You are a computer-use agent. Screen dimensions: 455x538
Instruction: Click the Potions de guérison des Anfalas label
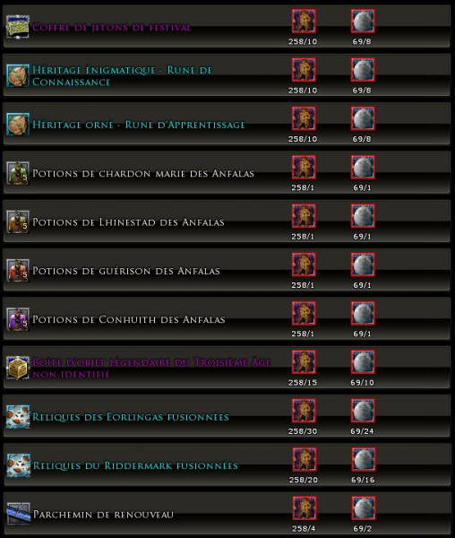click(x=126, y=271)
